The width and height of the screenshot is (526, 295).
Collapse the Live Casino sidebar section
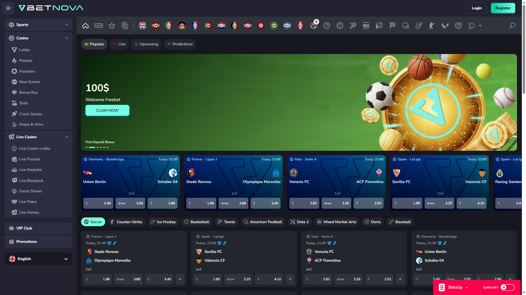pyautogui.click(x=38, y=137)
